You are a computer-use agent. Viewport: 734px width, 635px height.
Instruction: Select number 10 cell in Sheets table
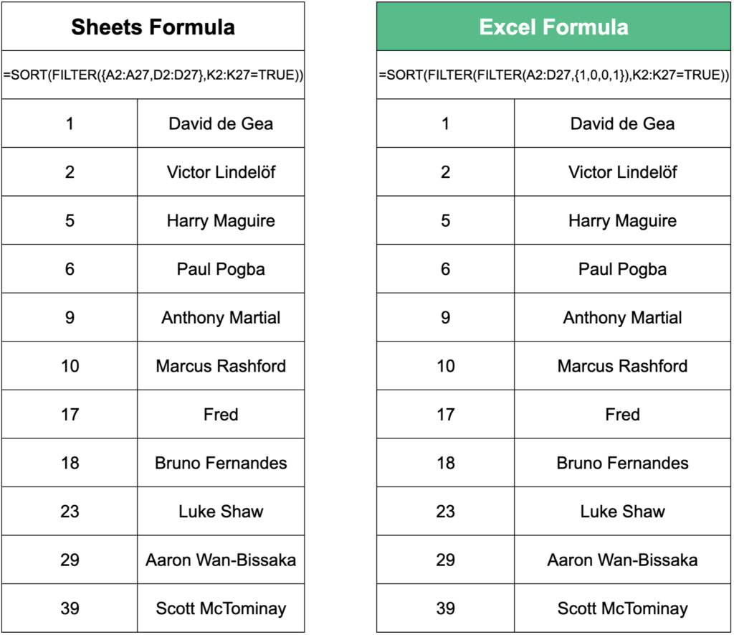70,366
